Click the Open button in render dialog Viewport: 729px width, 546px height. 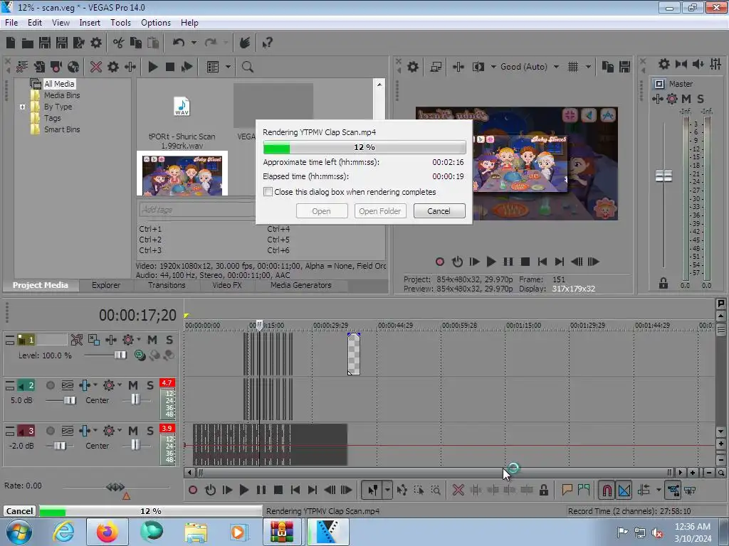322,211
